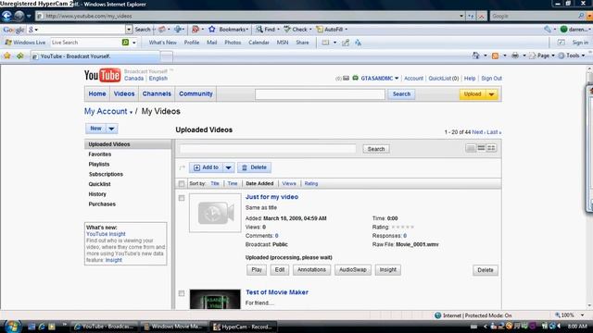Click the Edit button for Just for my video
Screen dimensions: 593x333
point(280,270)
